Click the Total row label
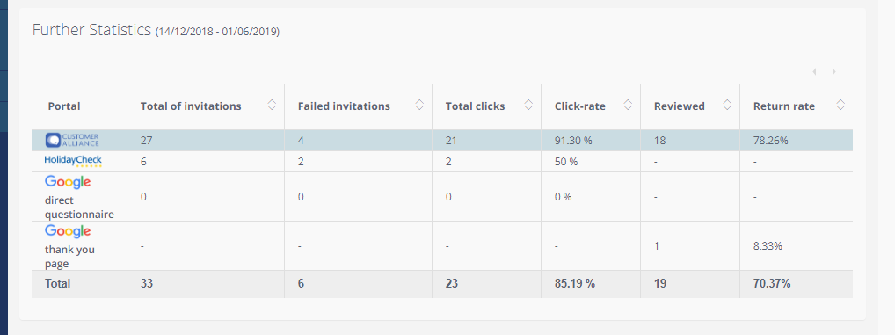895x335 pixels. coord(57,283)
